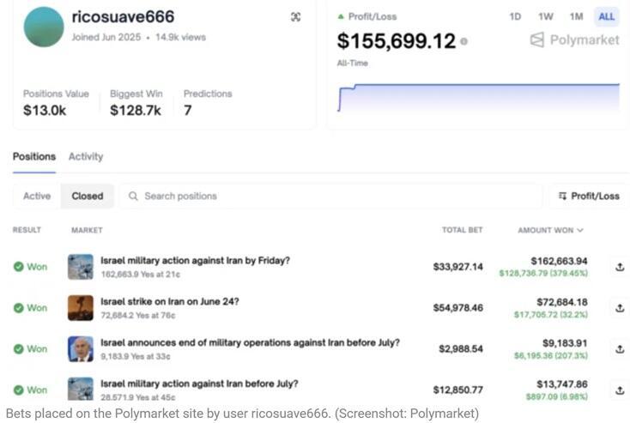Click the profit/loss chart line
This screenshot has height=423, width=630.
pyautogui.click(x=481, y=85)
